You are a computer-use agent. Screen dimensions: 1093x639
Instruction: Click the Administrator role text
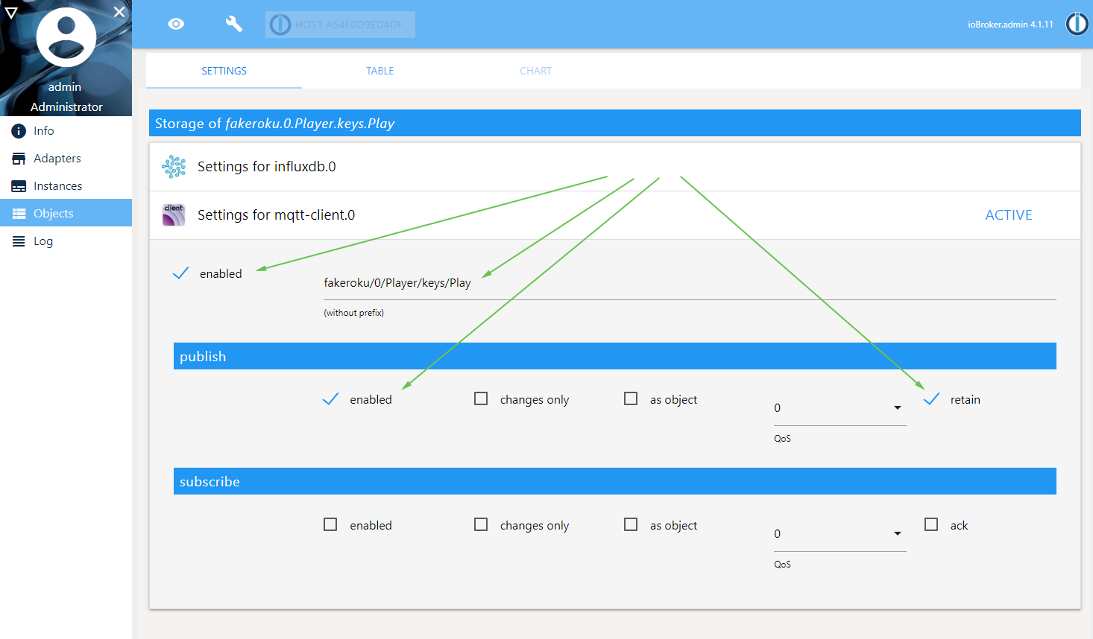click(66, 107)
